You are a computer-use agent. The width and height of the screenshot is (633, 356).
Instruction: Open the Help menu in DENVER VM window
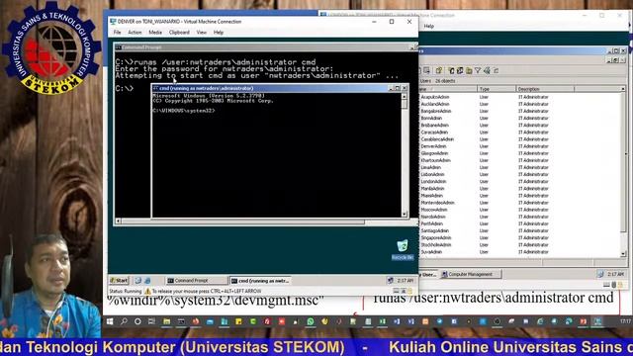coord(219,33)
